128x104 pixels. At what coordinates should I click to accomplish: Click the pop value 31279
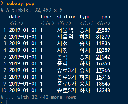click(103, 37)
